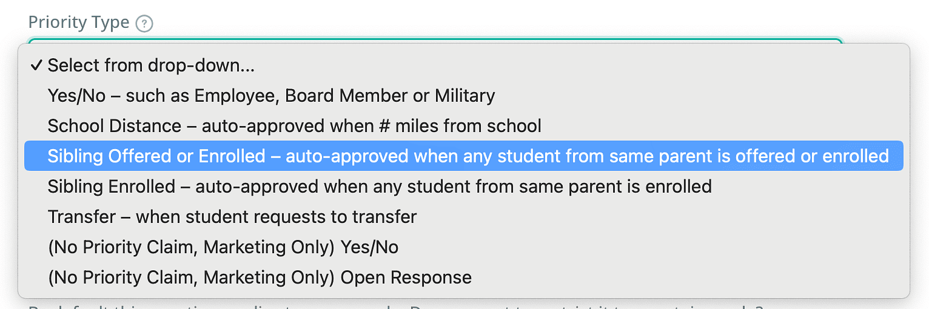Select Transfer when student requests to transfer
Viewport: 929px width, 309px height.
click(232, 216)
